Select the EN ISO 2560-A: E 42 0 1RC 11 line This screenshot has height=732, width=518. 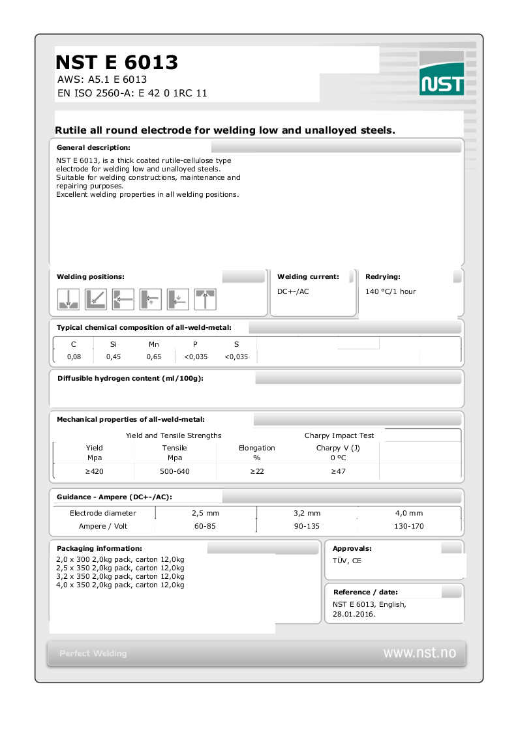(132, 93)
